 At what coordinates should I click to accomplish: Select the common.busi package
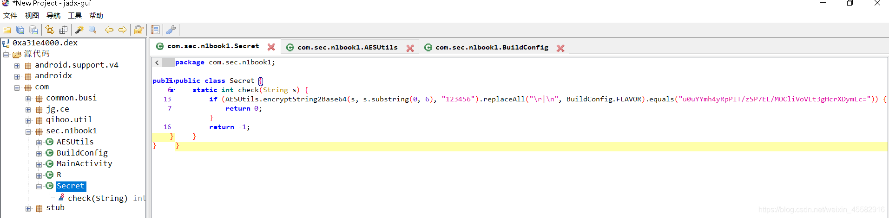coord(72,98)
